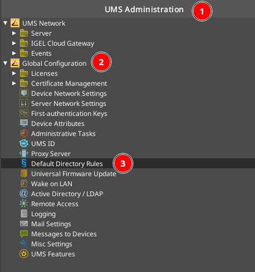Click the IGEL Cloud Gateway folder icon
This screenshot has height=272, width=255.
[x=24, y=43]
